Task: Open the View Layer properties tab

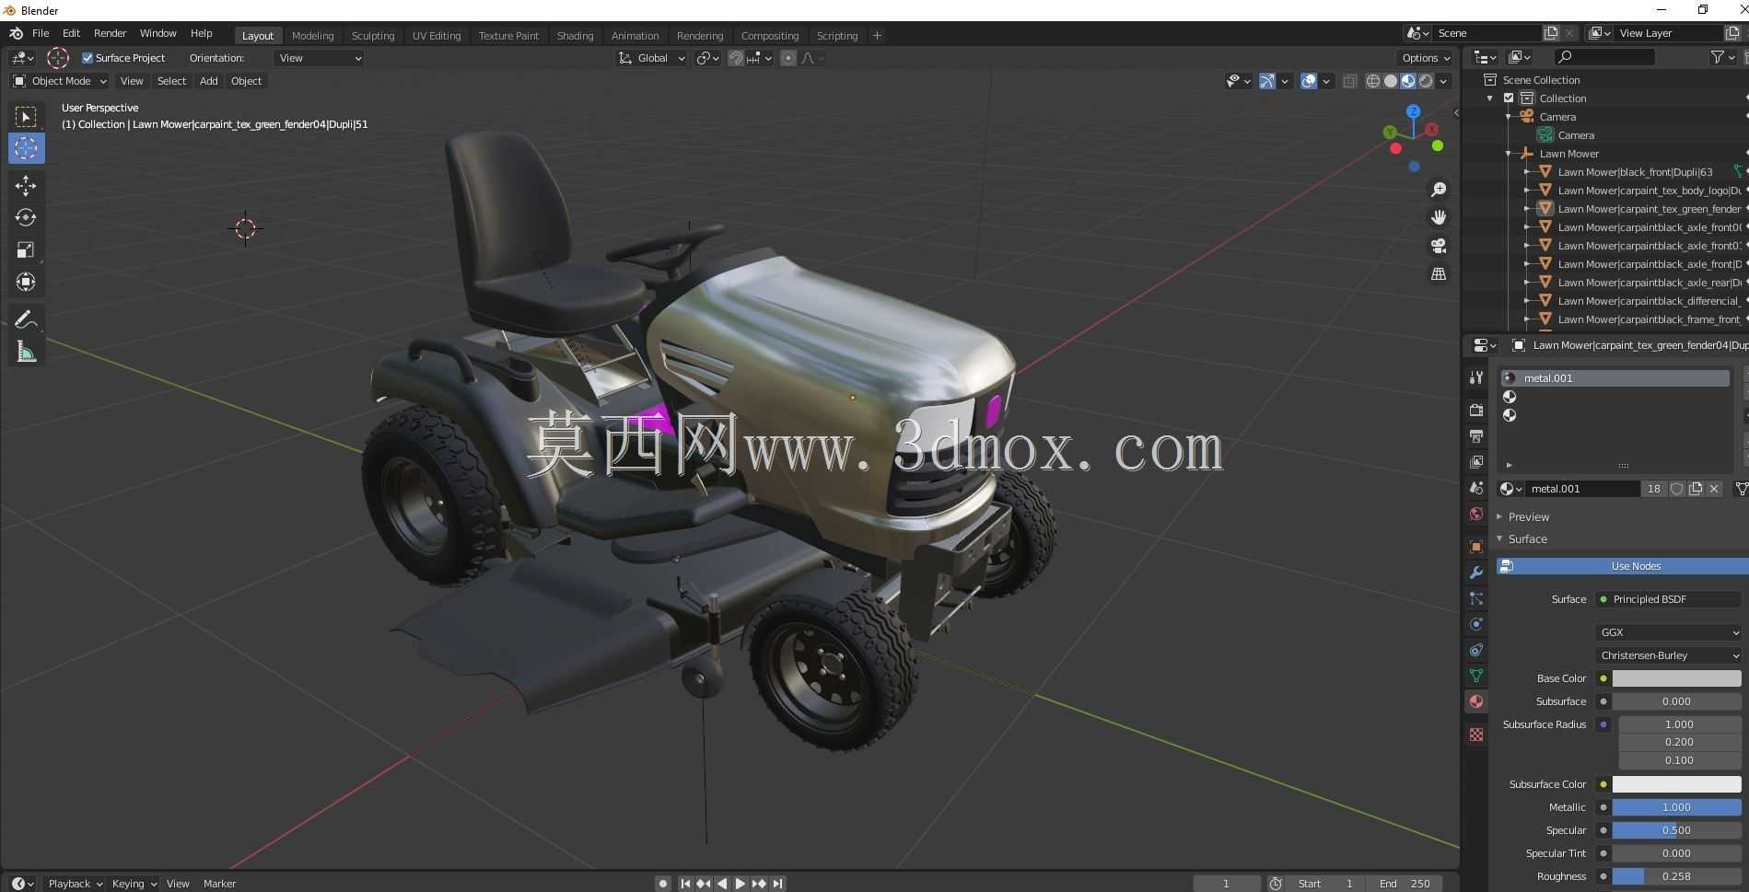Action: pyautogui.click(x=1476, y=461)
